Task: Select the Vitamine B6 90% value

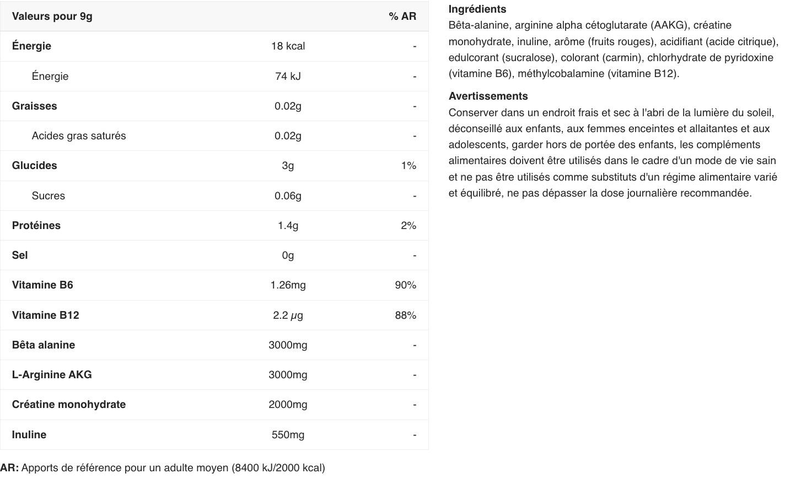Action: pos(406,285)
